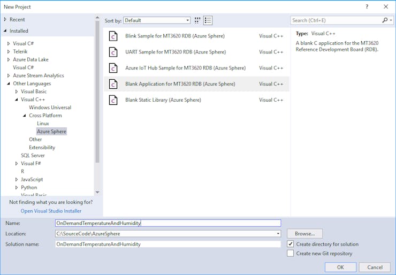The height and width of the screenshot is (275, 396).
Task: Collapse the Cross Platform node
Action: 25,116
